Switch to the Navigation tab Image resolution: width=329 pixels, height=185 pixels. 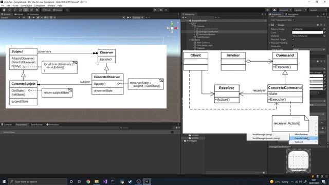[x=291, y=14]
